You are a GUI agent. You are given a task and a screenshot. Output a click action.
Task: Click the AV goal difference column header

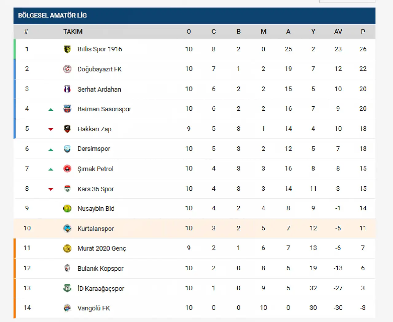pyautogui.click(x=338, y=32)
